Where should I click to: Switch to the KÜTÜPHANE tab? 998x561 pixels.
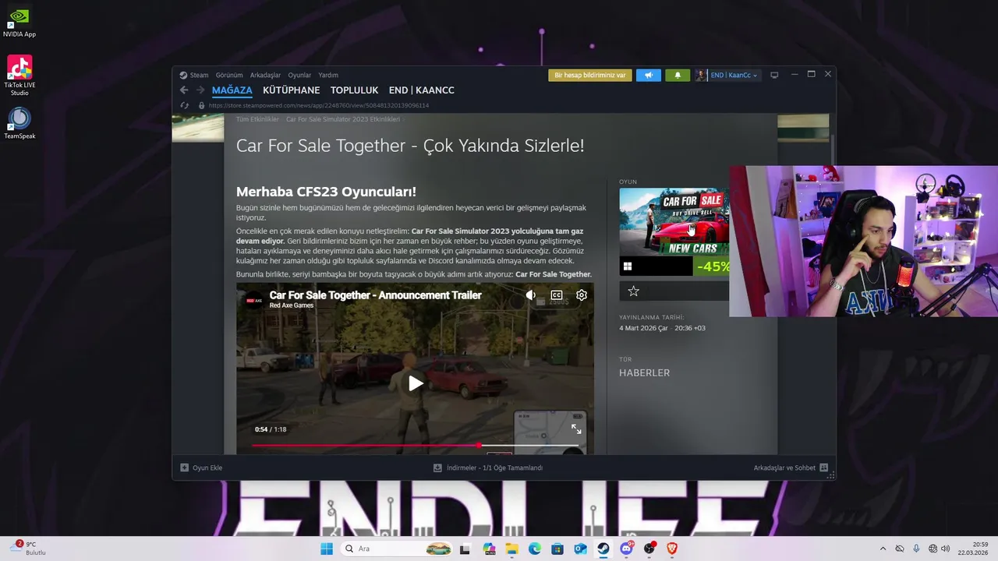tap(291, 90)
